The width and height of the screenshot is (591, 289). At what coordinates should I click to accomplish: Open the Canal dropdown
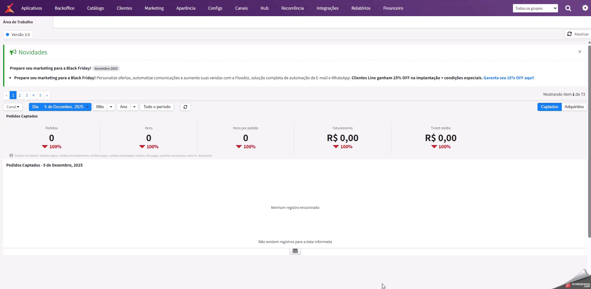[x=13, y=107]
